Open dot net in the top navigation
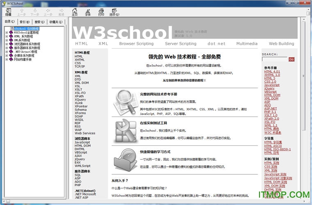This screenshot has height=205, width=312. pos(216,44)
